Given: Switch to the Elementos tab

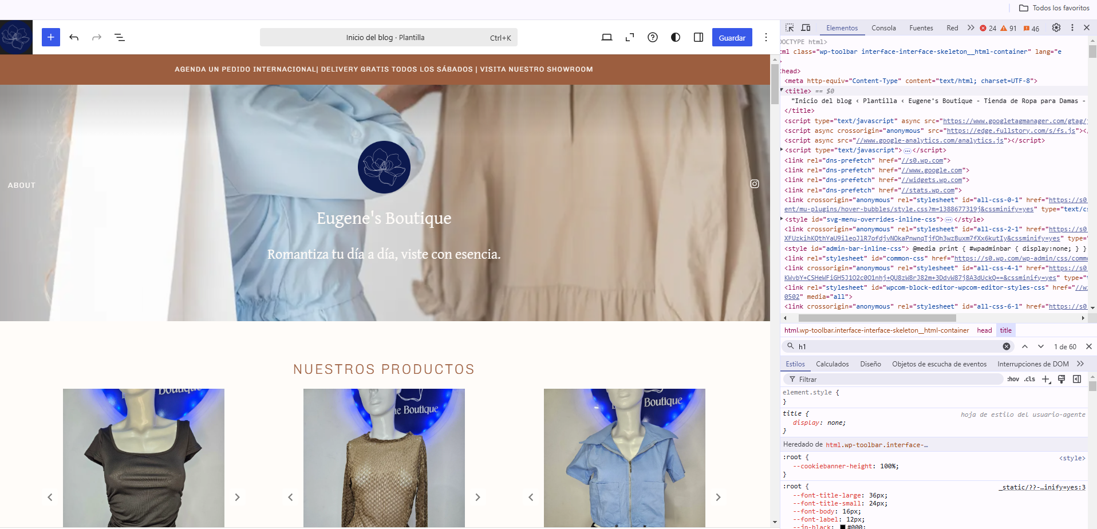Looking at the screenshot, I should [842, 28].
